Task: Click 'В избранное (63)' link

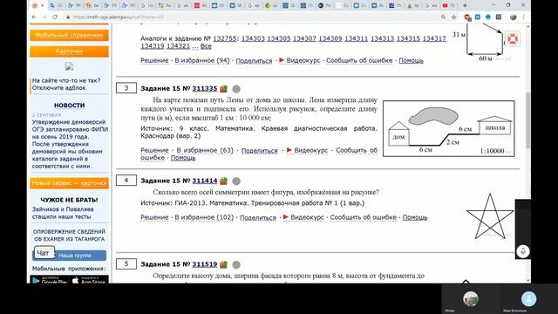Action: tap(205, 150)
